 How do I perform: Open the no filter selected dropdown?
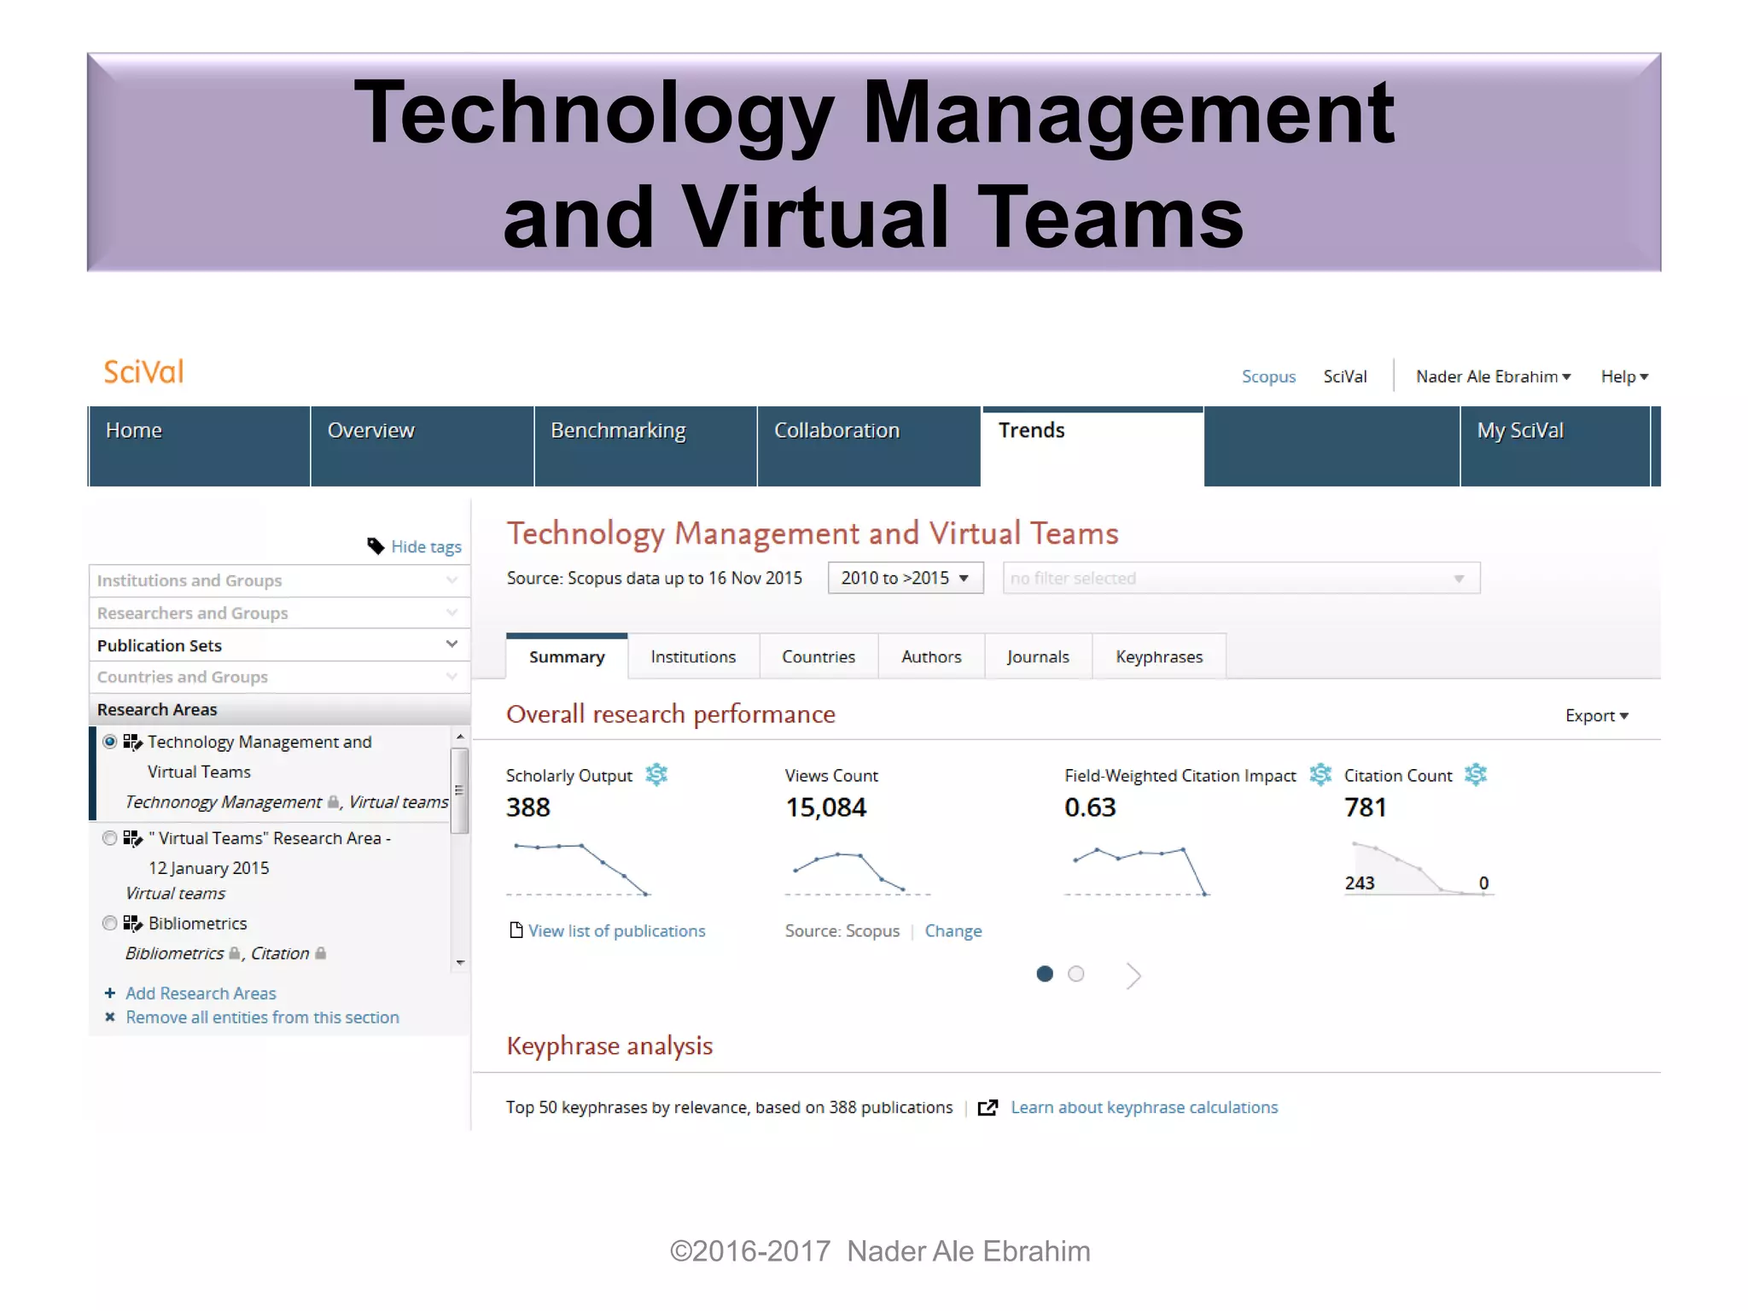[1242, 578]
